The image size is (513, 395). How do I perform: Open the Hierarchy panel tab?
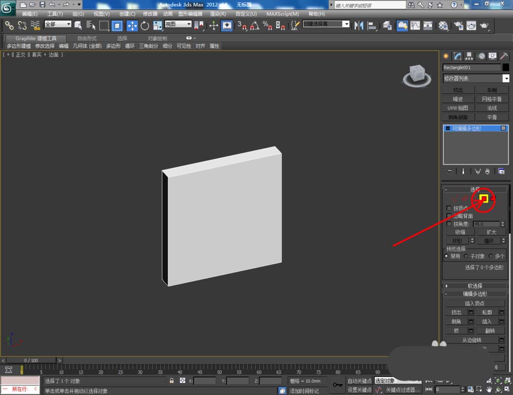pos(469,56)
